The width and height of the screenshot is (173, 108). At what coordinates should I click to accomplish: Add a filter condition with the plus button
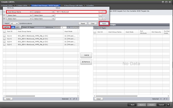pos(104,19)
